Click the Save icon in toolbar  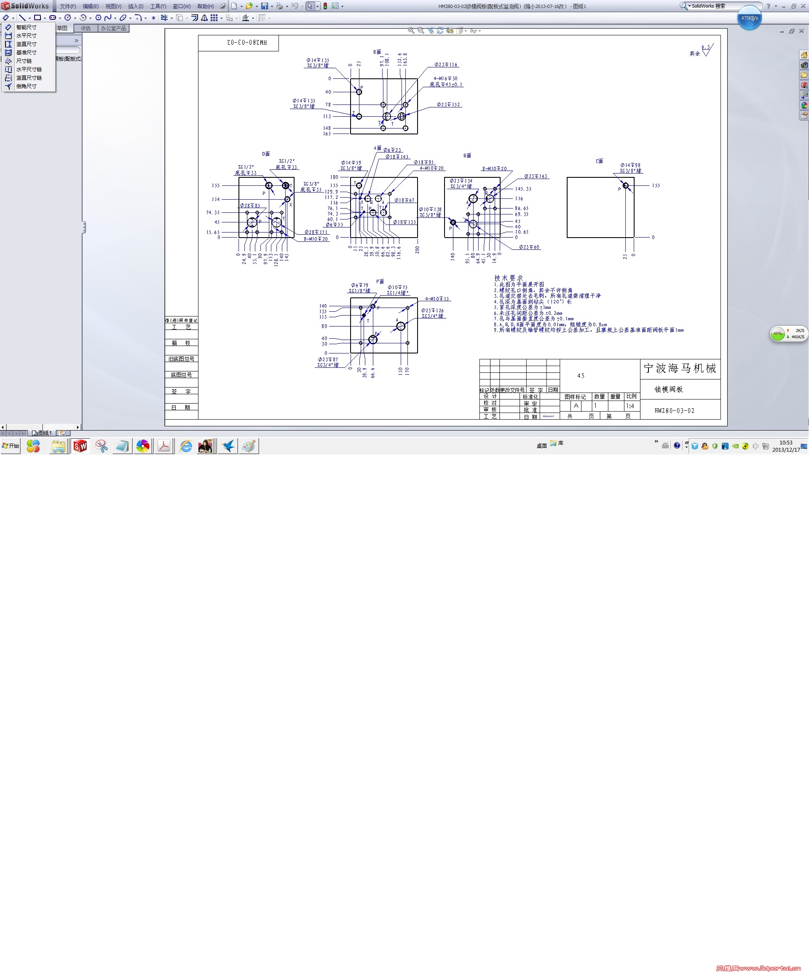coord(265,6)
